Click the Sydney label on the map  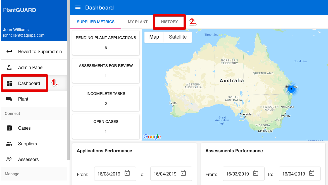pos(285,116)
